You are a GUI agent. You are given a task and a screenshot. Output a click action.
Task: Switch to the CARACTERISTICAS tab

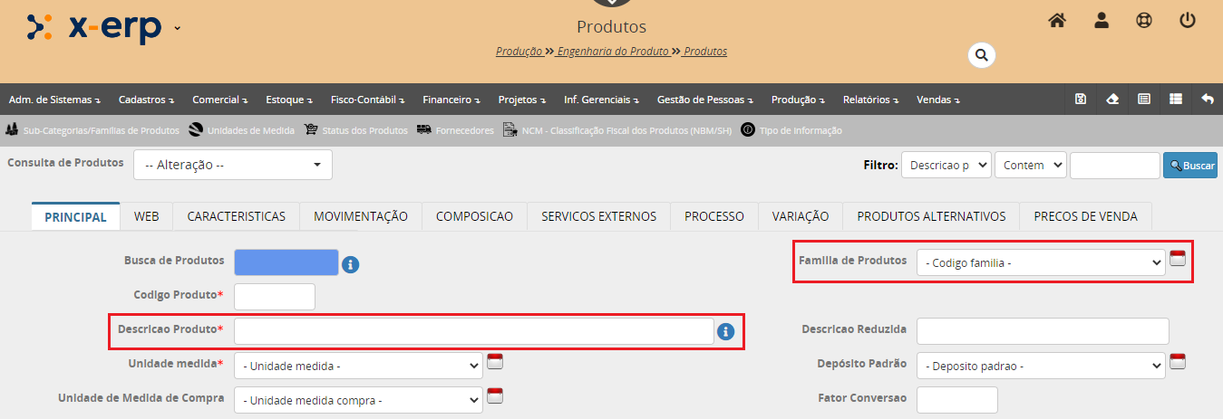(x=236, y=216)
